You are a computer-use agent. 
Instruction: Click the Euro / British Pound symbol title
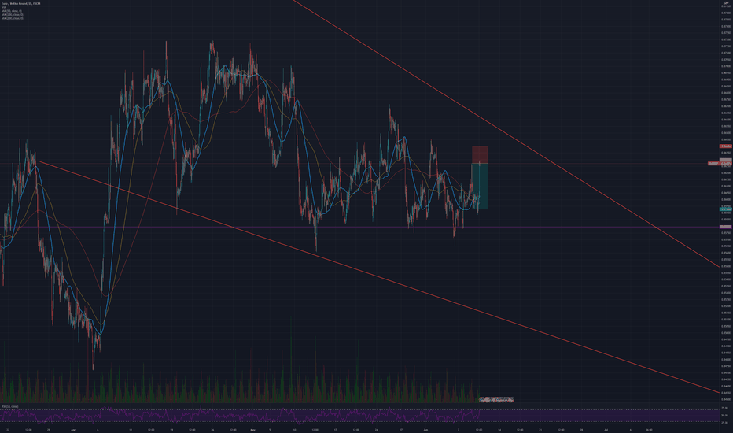coord(21,3)
